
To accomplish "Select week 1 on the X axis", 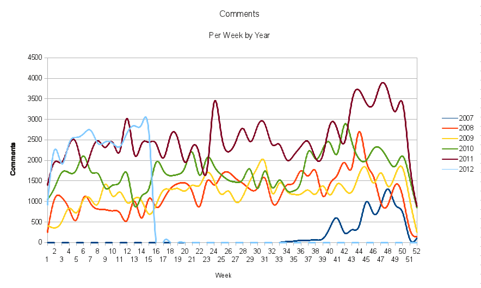I will (x=47, y=260).
